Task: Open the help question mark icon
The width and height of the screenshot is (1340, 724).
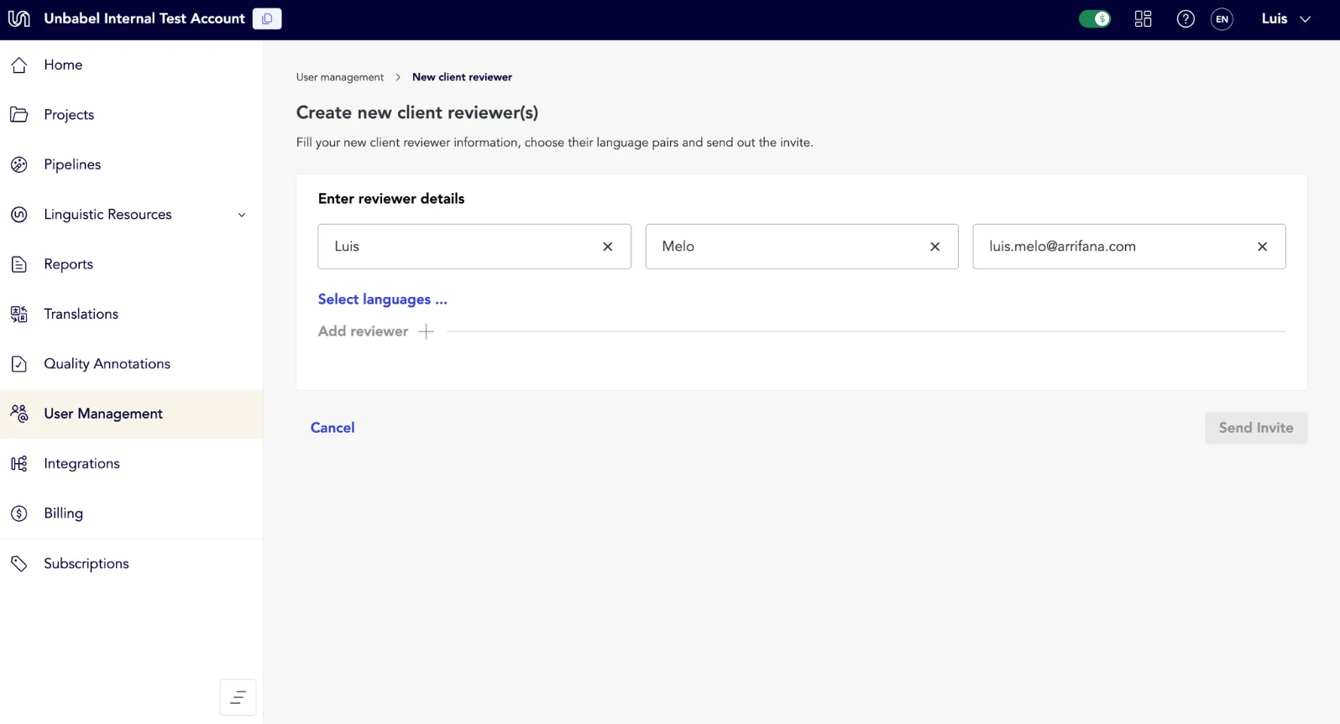Action: (x=1186, y=18)
